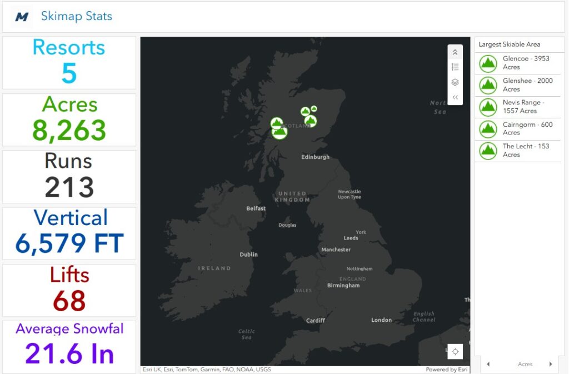Click the double-left chevron on map toolbar
The height and width of the screenshot is (374, 569).
455,97
